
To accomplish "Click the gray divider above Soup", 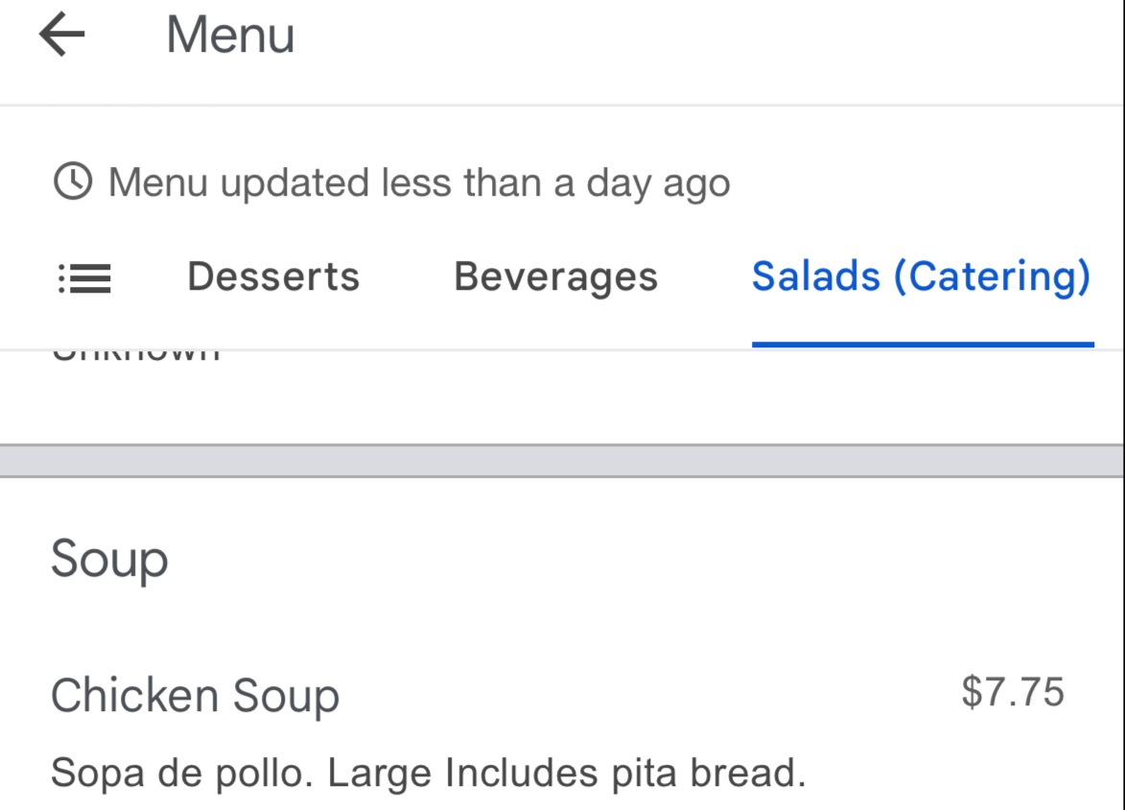I will [x=562, y=461].
